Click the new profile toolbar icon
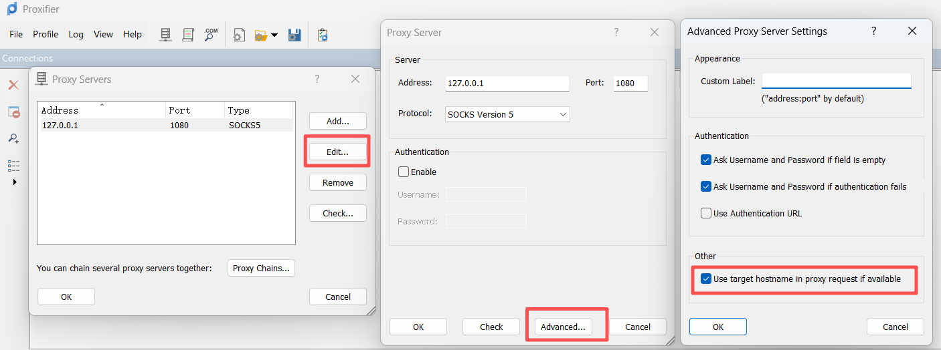 (x=239, y=35)
